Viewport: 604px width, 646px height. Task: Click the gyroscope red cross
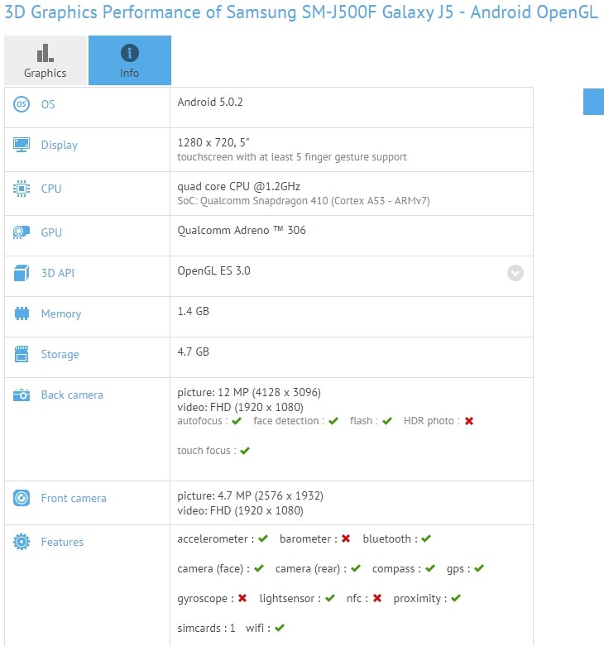point(242,598)
